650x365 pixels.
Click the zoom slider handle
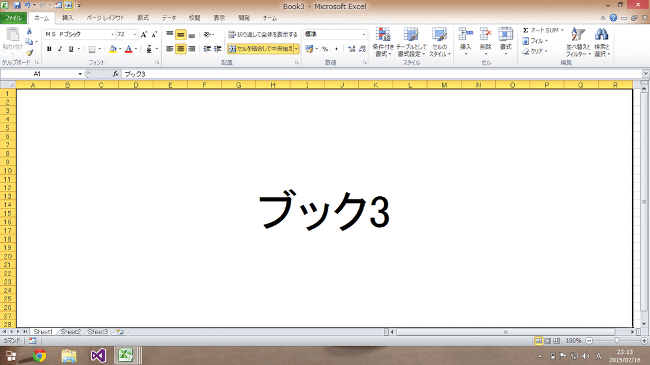[x=617, y=340]
